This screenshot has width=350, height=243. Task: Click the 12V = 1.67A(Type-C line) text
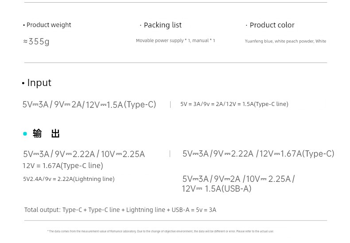click(x=63, y=166)
